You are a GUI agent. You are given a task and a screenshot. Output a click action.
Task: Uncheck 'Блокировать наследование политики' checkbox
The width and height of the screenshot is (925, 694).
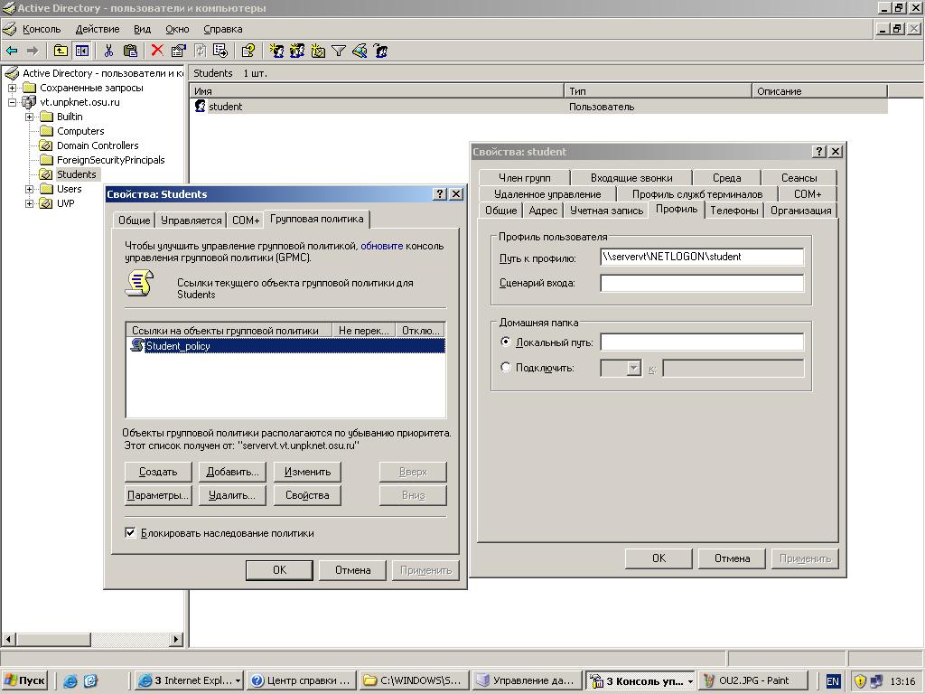click(130, 533)
